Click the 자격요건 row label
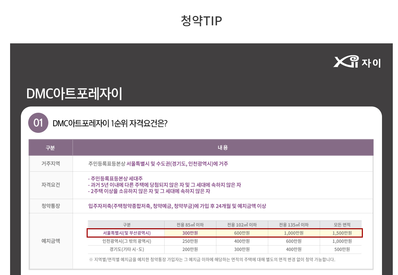The height and width of the screenshot is (275, 398). coord(51,185)
